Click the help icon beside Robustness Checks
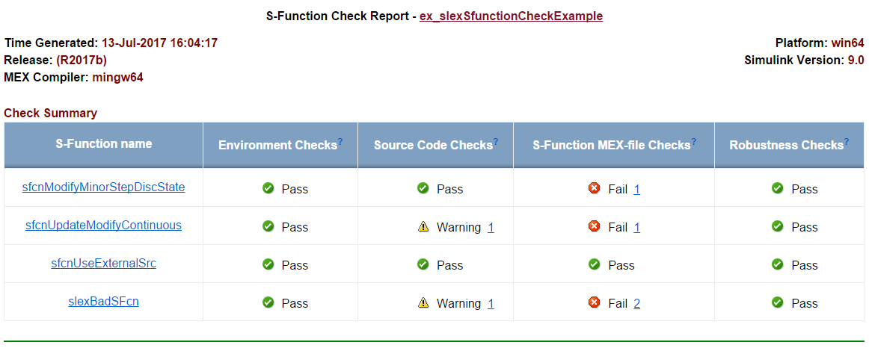 (847, 141)
